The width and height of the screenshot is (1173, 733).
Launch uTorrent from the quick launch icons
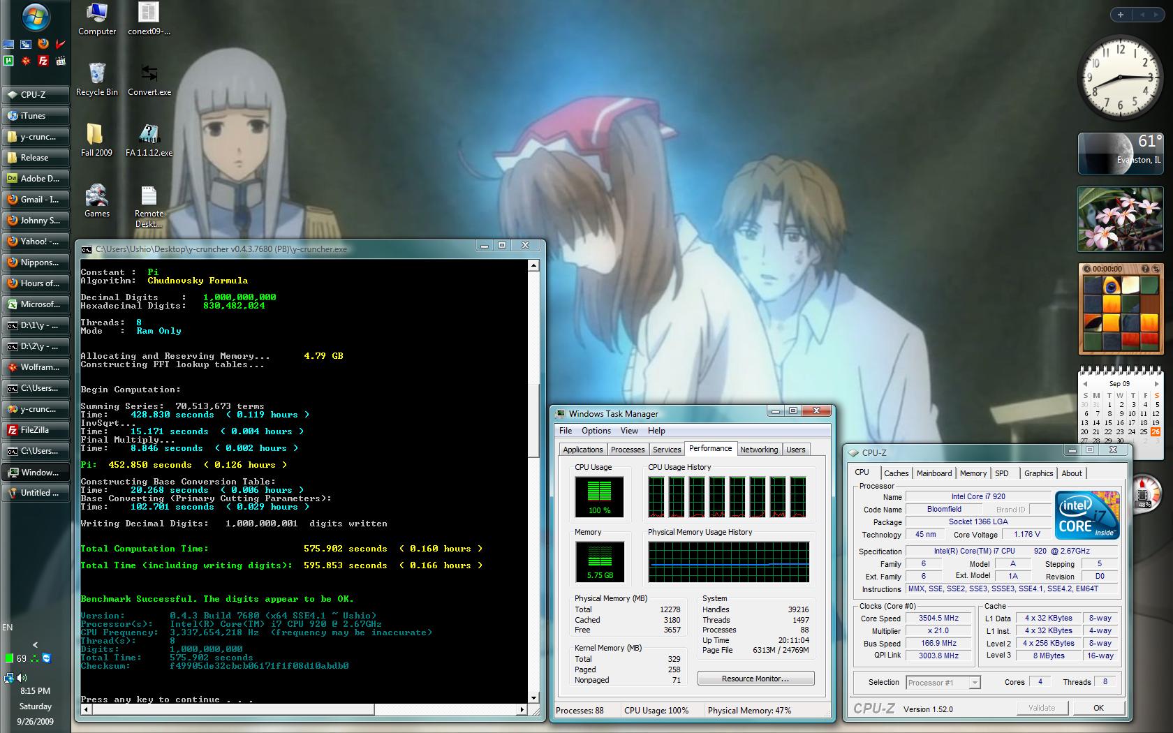(8, 61)
